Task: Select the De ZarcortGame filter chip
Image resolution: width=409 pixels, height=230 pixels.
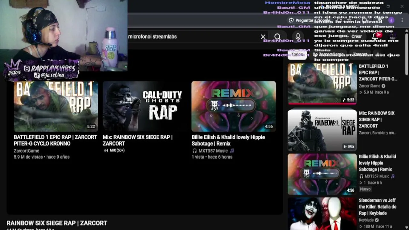Action: 328,55
